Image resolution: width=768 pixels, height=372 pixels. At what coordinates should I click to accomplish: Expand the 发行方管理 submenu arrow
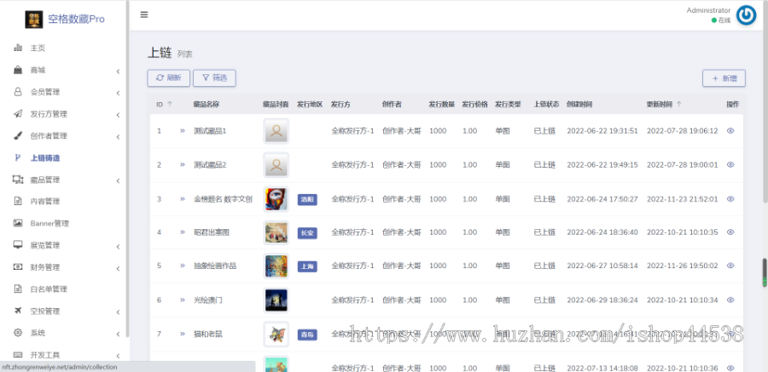point(118,115)
